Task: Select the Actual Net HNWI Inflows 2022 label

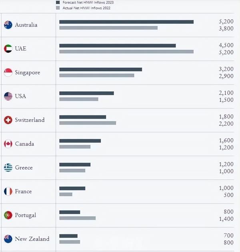Action: (86, 8)
